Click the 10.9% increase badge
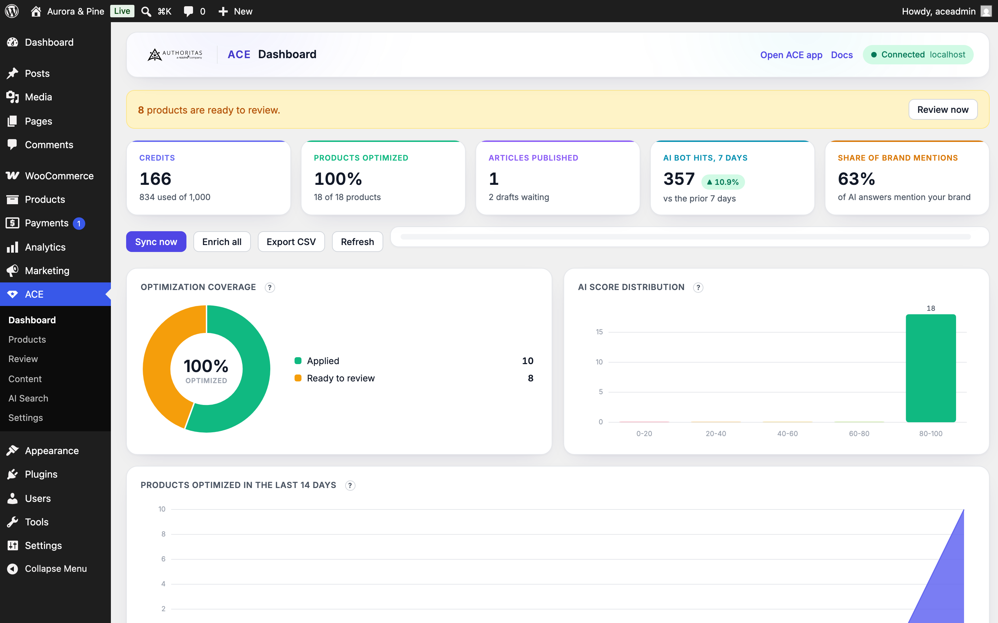Image resolution: width=998 pixels, height=623 pixels. (723, 182)
